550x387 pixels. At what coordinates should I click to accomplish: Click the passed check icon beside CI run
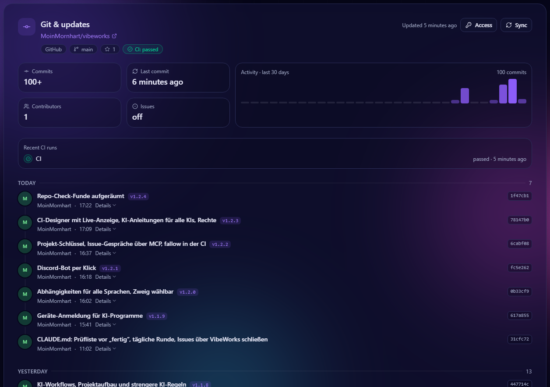point(28,159)
